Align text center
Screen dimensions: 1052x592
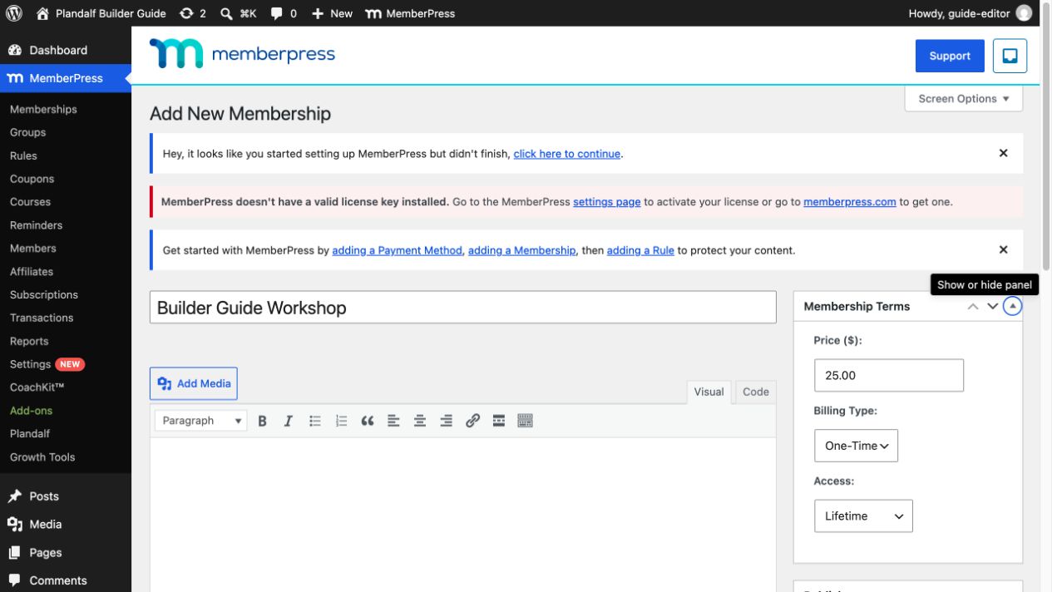(x=420, y=421)
